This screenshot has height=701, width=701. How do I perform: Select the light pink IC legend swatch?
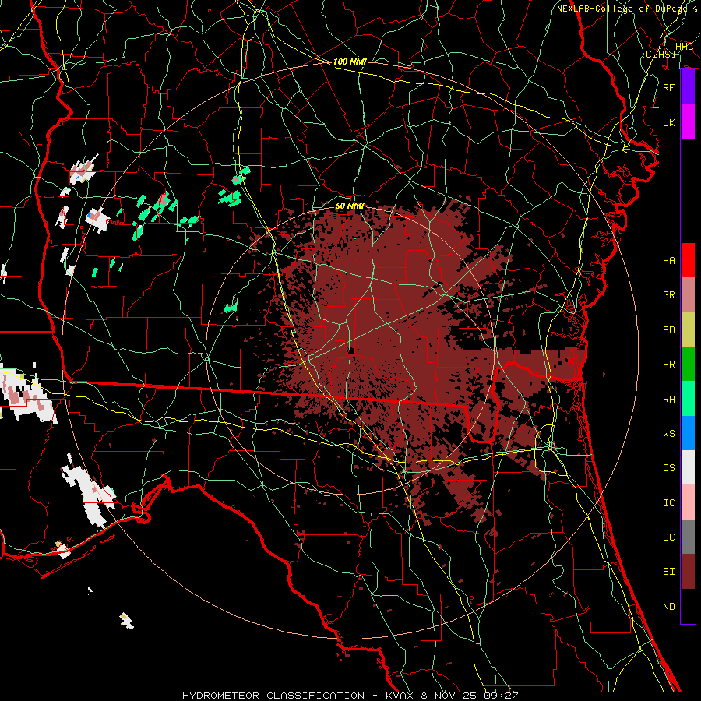688,502
